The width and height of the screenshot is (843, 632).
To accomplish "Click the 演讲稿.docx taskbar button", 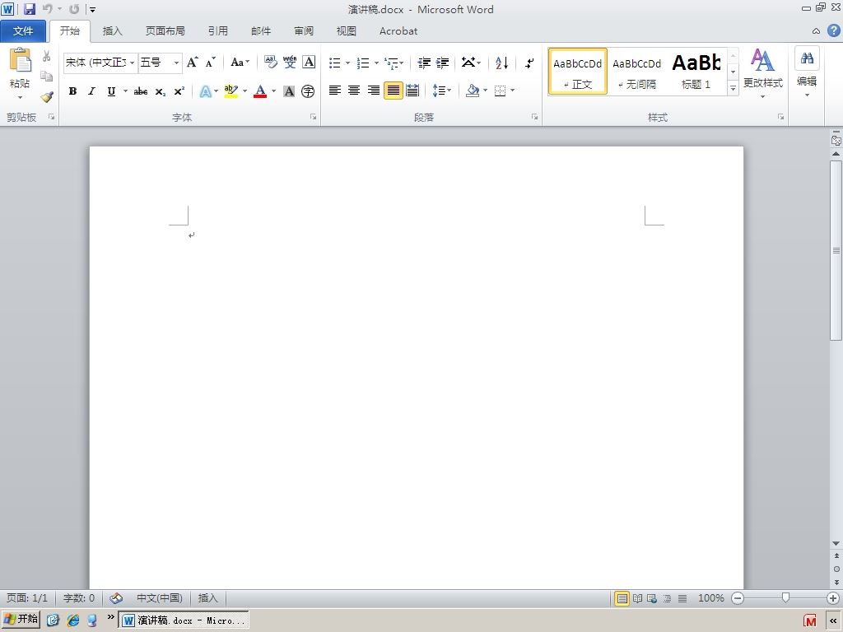I will [x=184, y=620].
